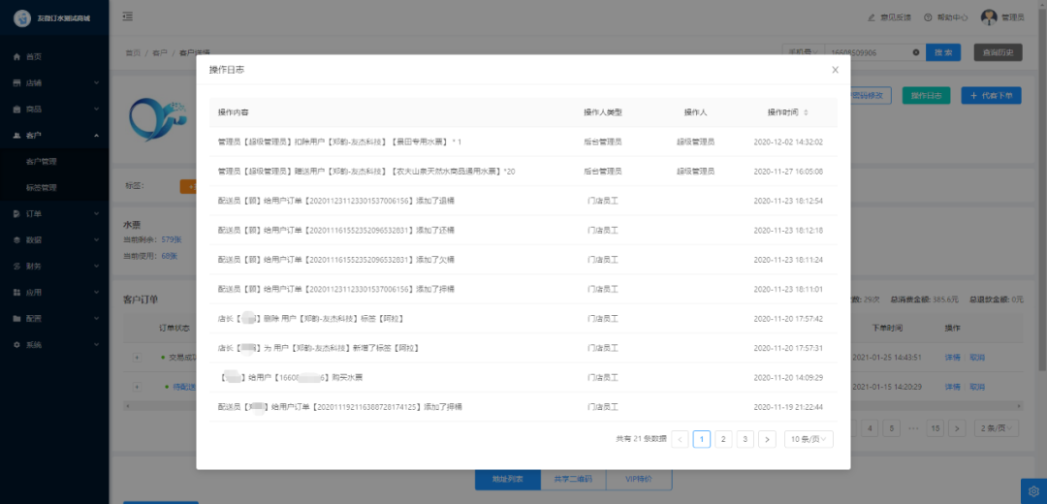The width and height of the screenshot is (1047, 504).
Task: Go to page 15 in background pagination
Action: click(x=936, y=427)
